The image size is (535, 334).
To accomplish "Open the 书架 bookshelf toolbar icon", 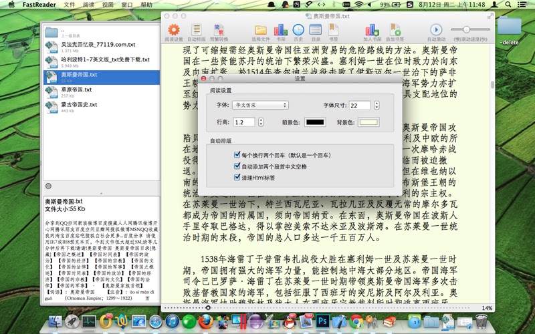I will pos(280,30).
